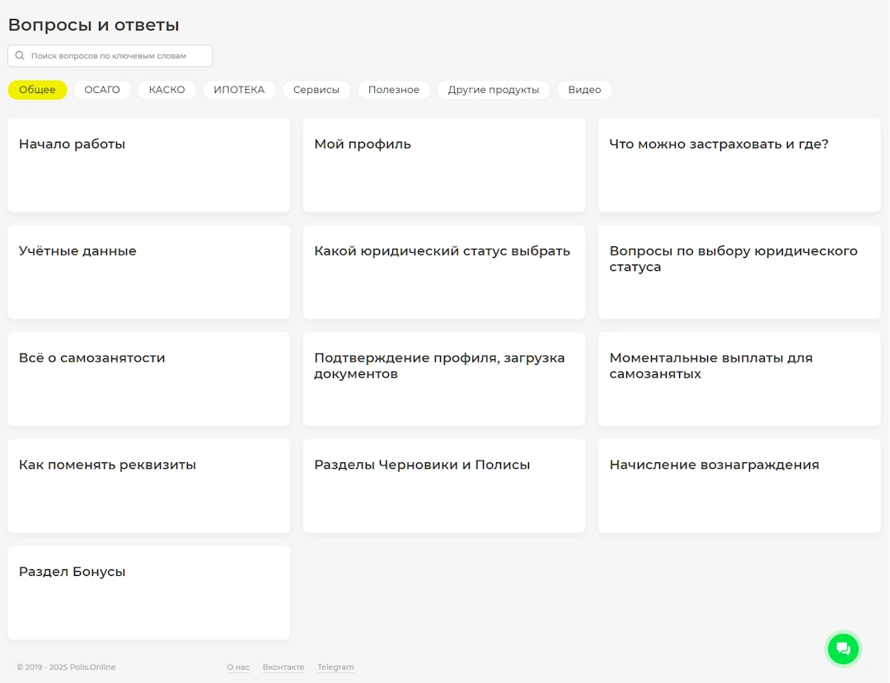Image resolution: width=890 pixels, height=683 pixels.
Task: Expand the Всё о самозанятости section
Action: point(148,378)
